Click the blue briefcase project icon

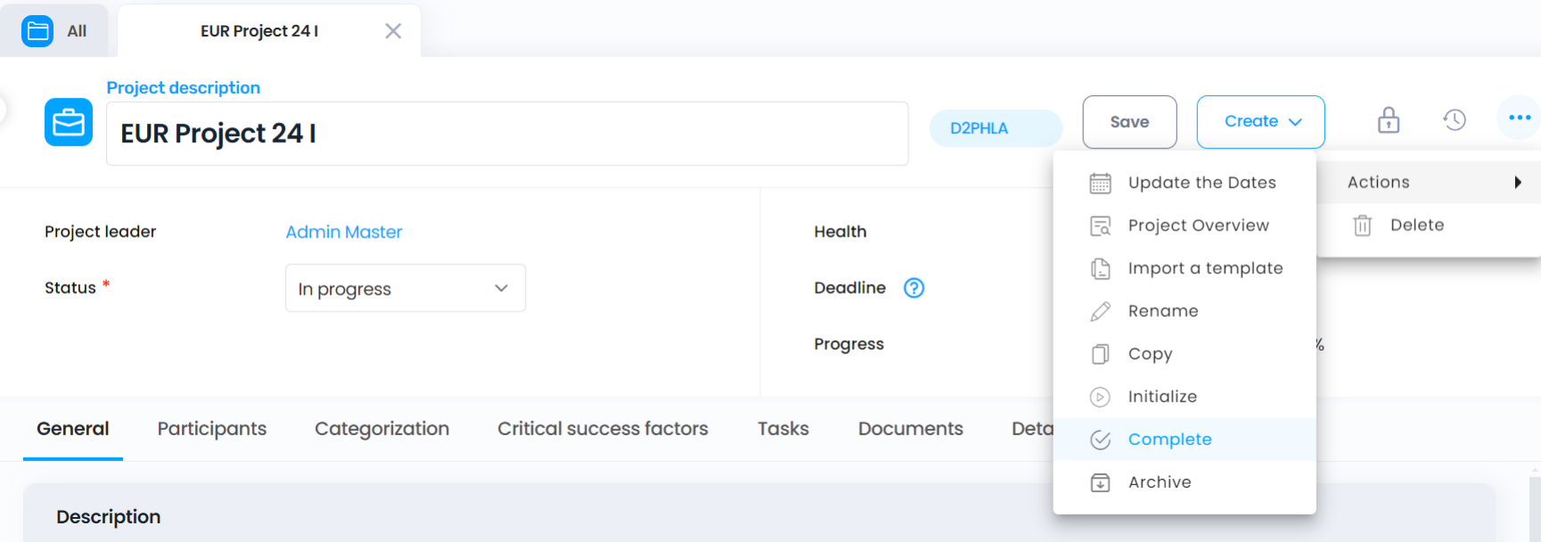tap(69, 122)
